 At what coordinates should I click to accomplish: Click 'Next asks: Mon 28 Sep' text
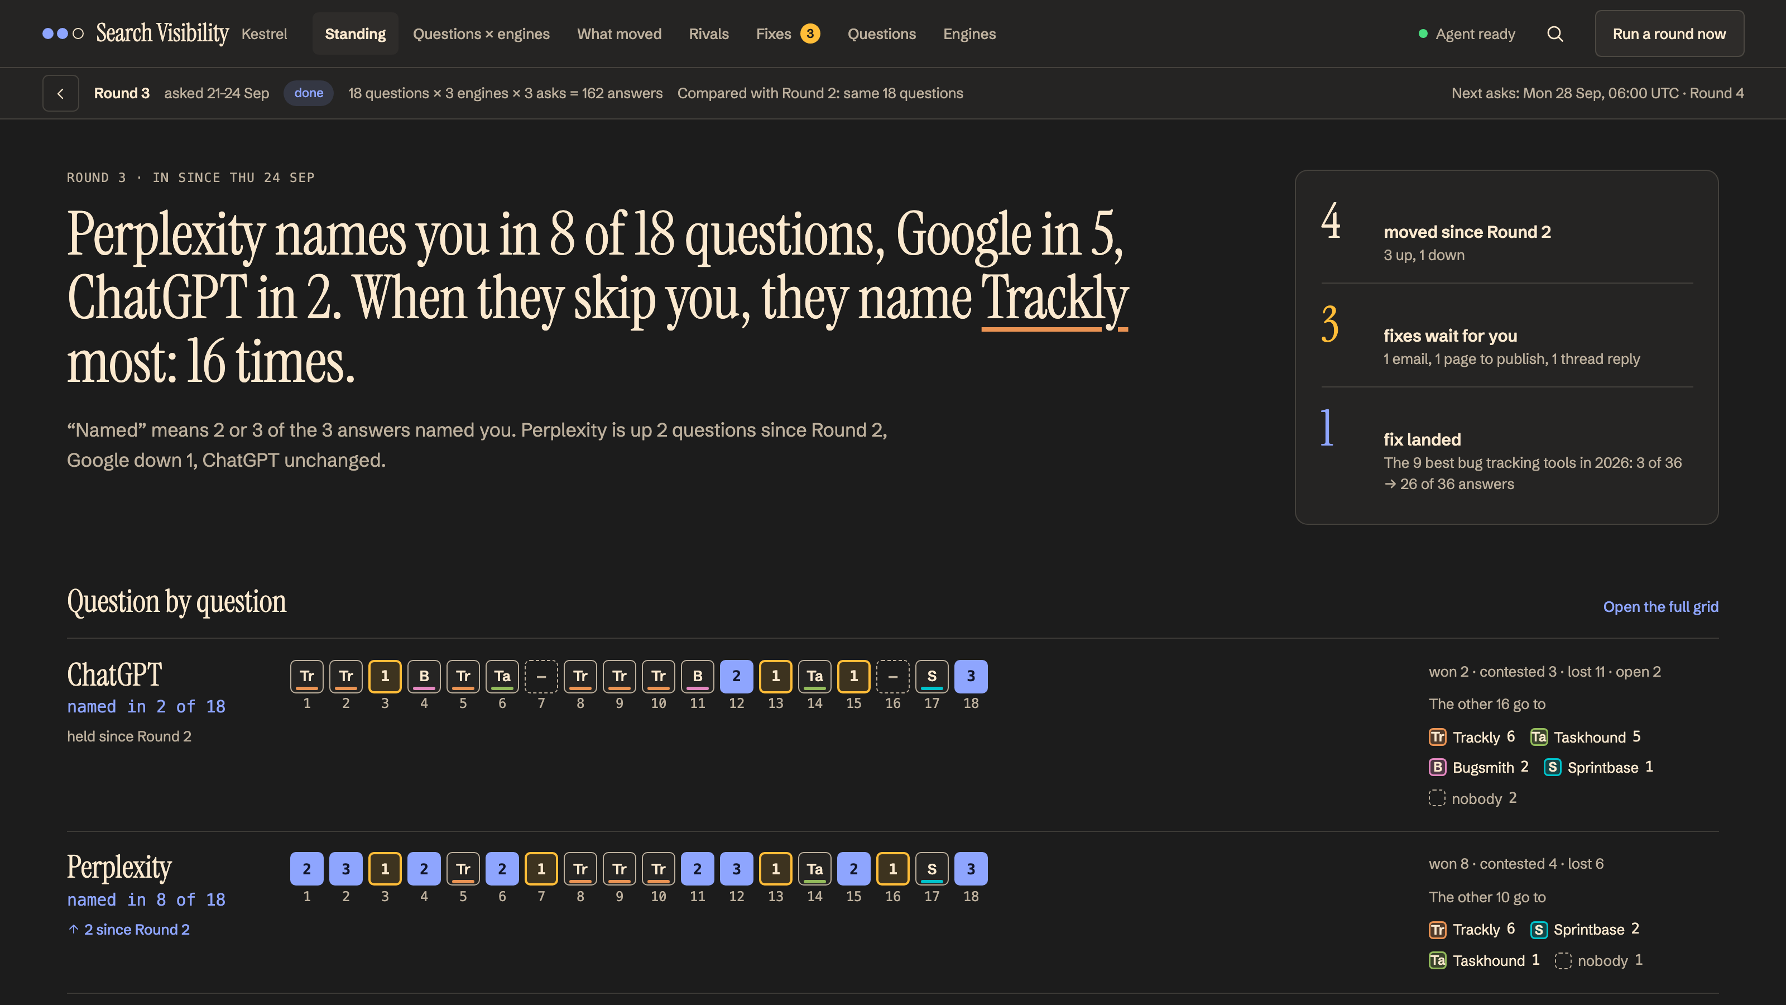coord(1597,93)
